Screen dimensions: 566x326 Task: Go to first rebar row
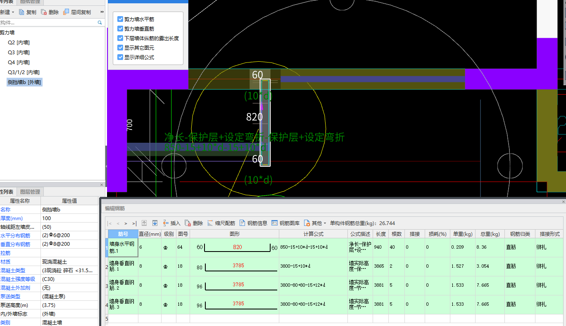coord(110,223)
